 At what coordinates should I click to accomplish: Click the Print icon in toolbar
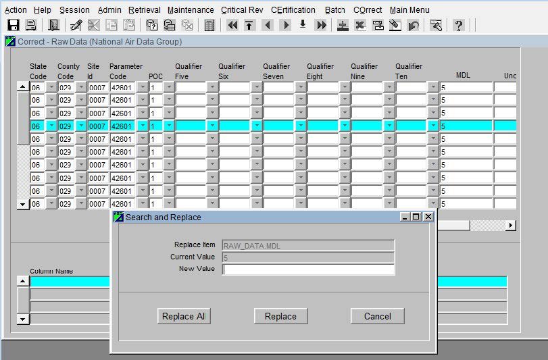pyautogui.click(x=30, y=25)
